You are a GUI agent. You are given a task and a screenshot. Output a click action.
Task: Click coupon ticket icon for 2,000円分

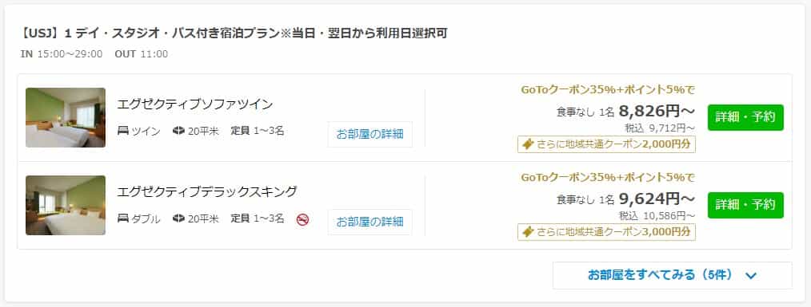click(x=527, y=144)
